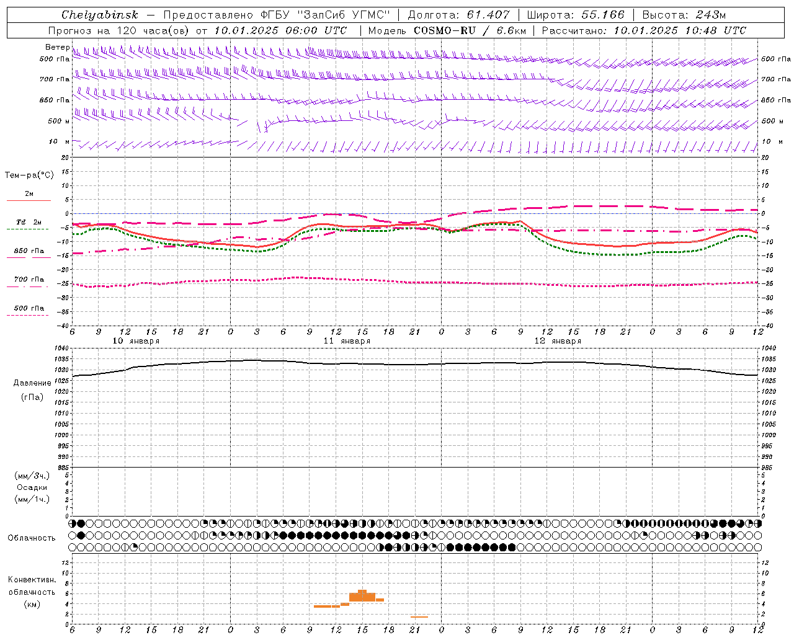Click the Модель COSMO-RU / 6.6км label
Screen dimensions: 794x635
(x=447, y=30)
